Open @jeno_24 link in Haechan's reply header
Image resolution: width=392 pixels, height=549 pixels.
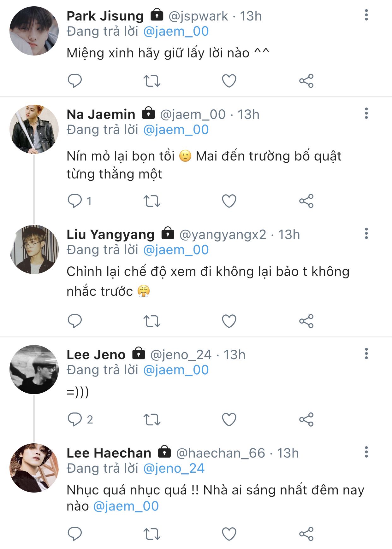(174, 468)
